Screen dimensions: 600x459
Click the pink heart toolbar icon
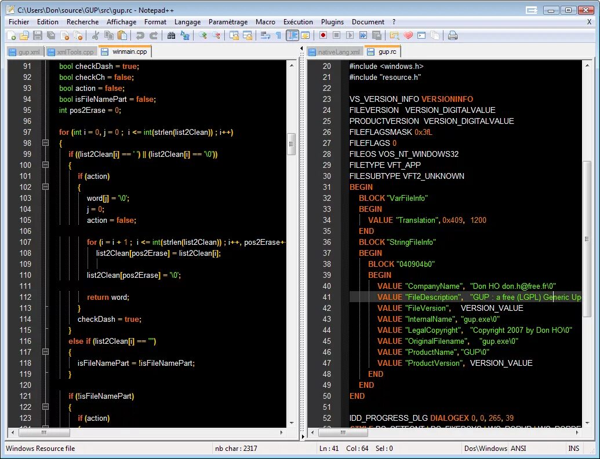408,35
